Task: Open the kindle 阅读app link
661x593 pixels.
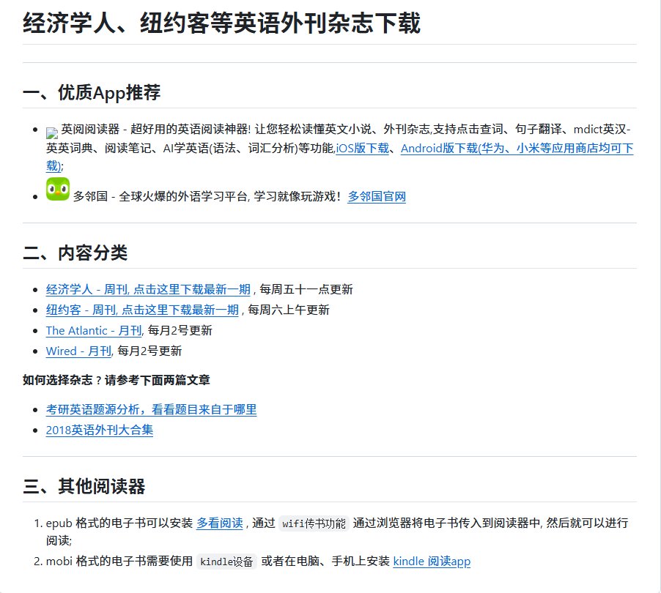Action: coord(432,562)
